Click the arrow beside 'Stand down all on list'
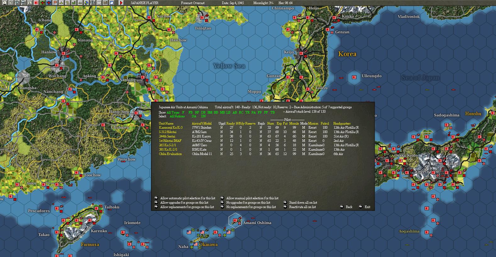Screen dimensions: 496x257 coord(285,202)
